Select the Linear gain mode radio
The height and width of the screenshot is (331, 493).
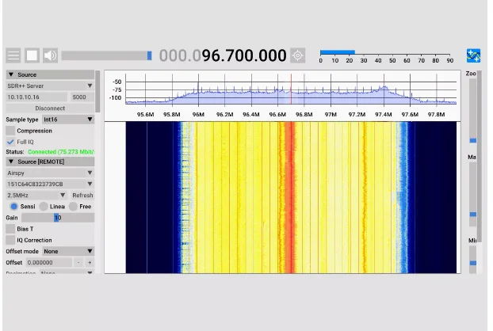(x=44, y=207)
